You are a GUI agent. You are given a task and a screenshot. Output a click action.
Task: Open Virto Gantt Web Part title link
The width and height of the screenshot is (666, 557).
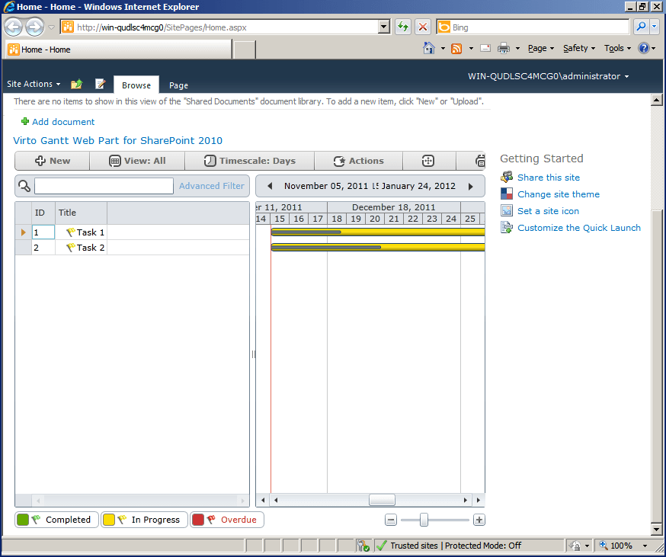[x=117, y=140]
